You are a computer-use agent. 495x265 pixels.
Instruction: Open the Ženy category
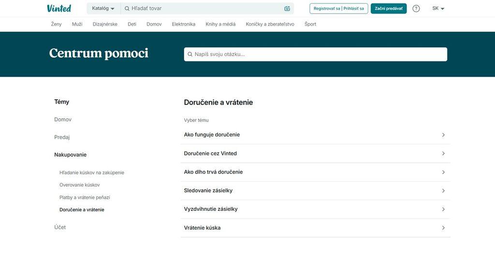coord(56,24)
